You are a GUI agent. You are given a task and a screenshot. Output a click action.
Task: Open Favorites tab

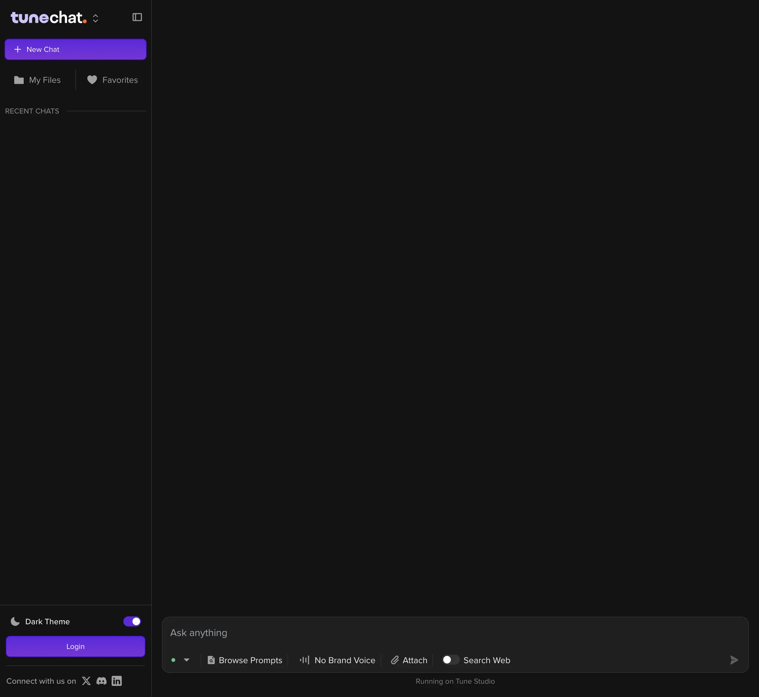(112, 80)
